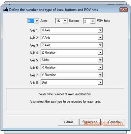Expand the Axis 4 Z Rotation dropdown
The width and height of the screenshot is (131, 134).
pos(100,52)
